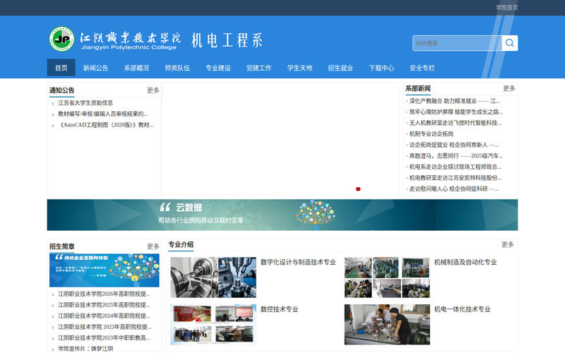Screen dimensions: 565x353
Task: Select the 首页 navigation tab
Action: click(61, 68)
